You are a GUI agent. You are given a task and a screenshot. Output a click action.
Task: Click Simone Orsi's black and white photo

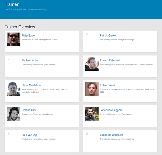[x=14, y=114]
